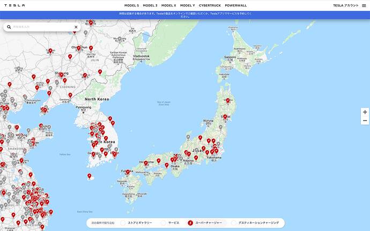Click the North Korea country label
Image resolution: width=370 pixels, height=231 pixels.
97,99
